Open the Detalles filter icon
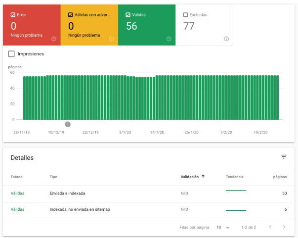 284,157
